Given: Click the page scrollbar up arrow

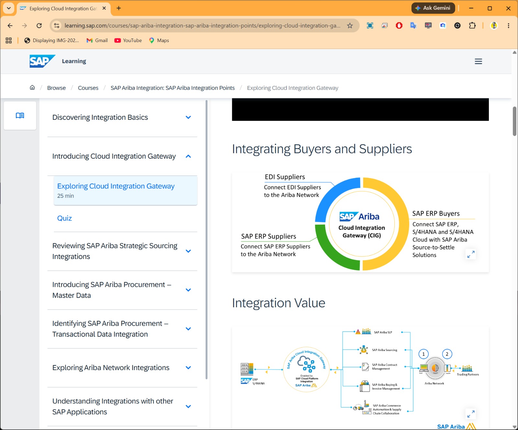Looking at the screenshot, I should click(x=514, y=52).
